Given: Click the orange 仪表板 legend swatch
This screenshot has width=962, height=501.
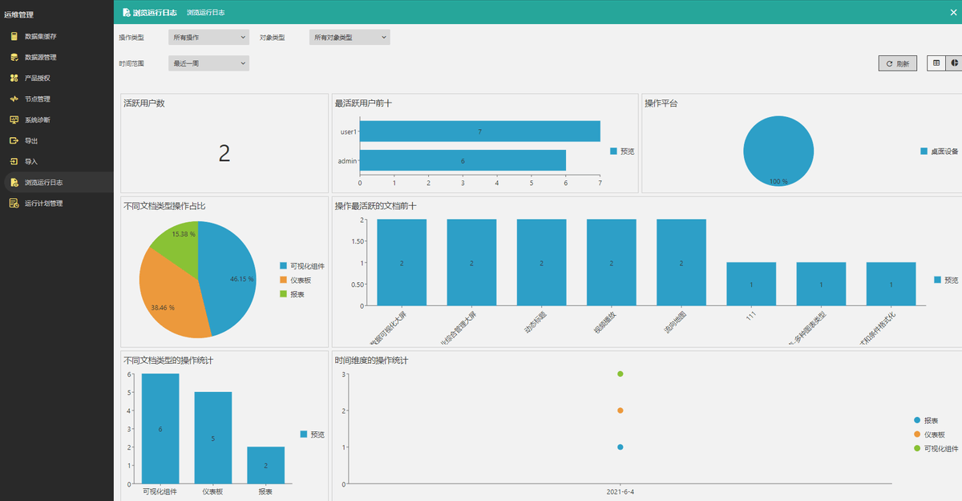Looking at the screenshot, I should 283,280.
